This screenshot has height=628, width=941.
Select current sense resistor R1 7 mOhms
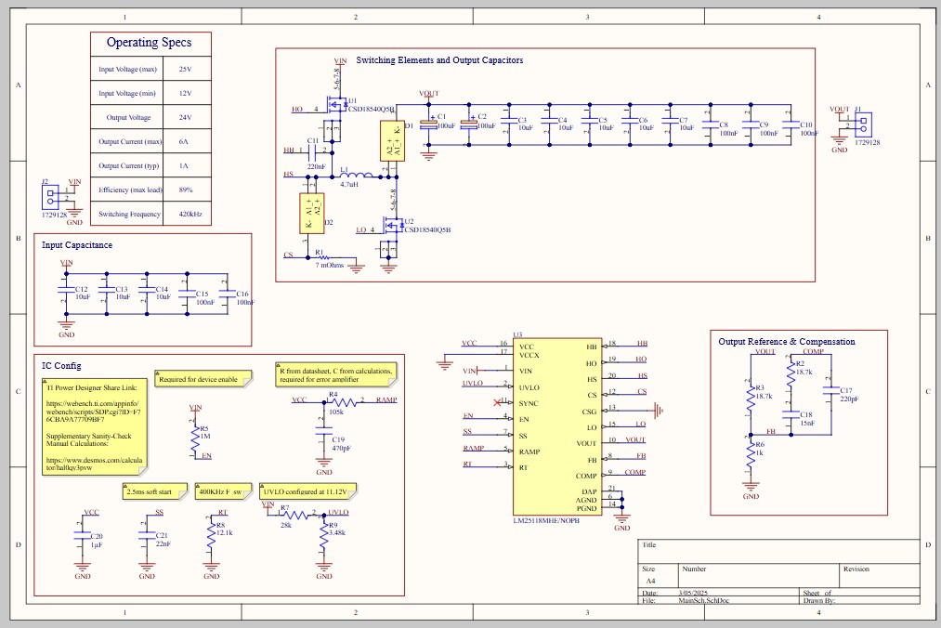(x=320, y=256)
